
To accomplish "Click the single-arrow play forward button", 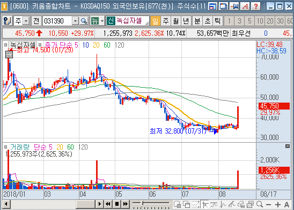I will coord(100,204).
